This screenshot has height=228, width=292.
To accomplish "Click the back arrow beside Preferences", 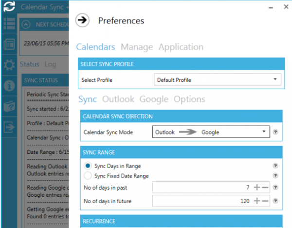I will 83,20.
